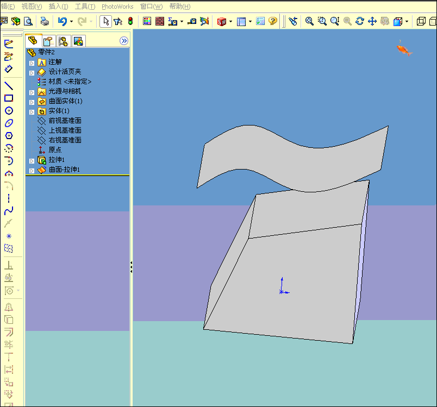Select the Centerline tool
This screenshot has width=437, height=407.
coord(9,198)
